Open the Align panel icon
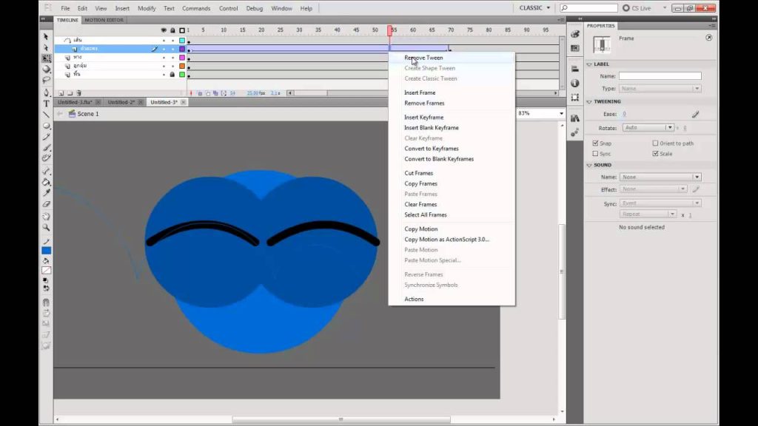Viewport: 758px width, 426px height. coord(574,69)
